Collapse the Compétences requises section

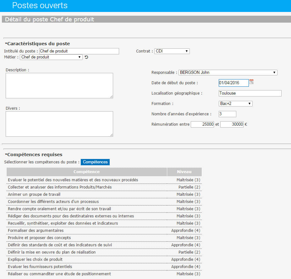tap(6, 154)
